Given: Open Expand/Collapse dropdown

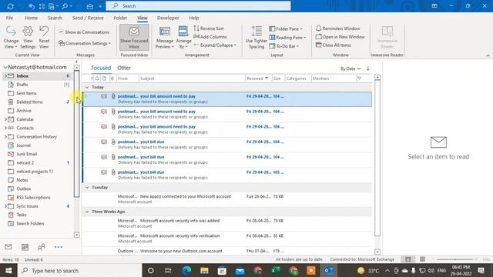Looking at the screenshot, I should pyautogui.click(x=215, y=45).
